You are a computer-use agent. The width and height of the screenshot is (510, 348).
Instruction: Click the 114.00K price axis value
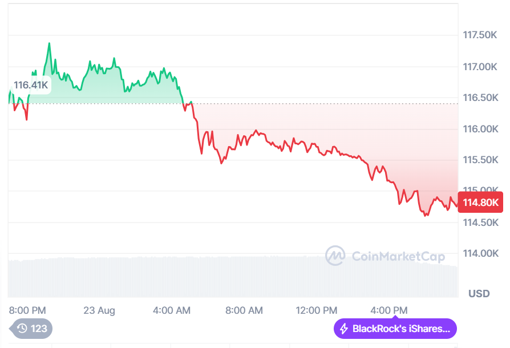(480, 254)
